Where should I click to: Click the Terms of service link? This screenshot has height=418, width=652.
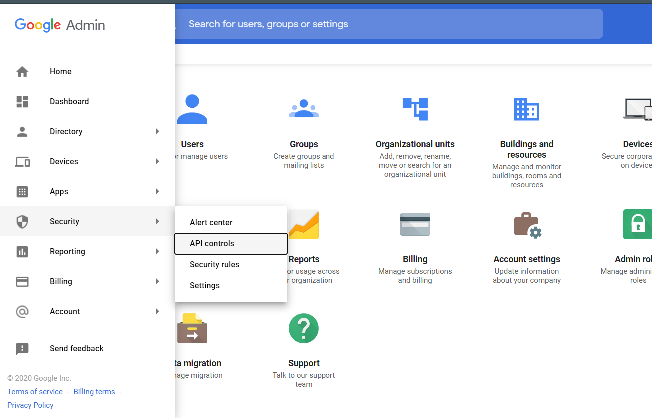(35, 391)
